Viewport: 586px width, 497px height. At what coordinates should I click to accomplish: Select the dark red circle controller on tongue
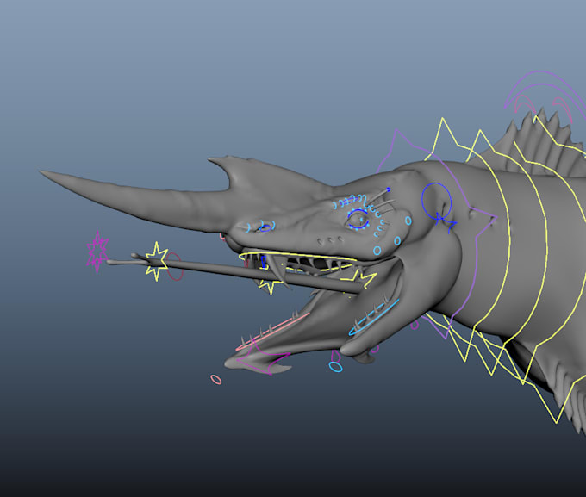pyautogui.click(x=175, y=266)
